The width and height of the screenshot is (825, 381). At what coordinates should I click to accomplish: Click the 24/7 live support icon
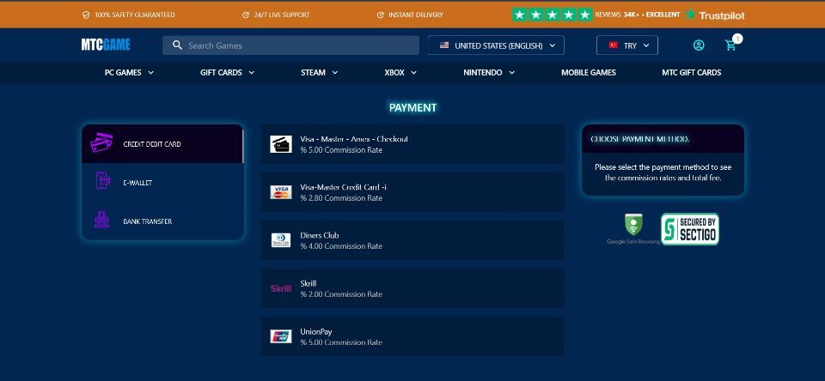click(246, 15)
